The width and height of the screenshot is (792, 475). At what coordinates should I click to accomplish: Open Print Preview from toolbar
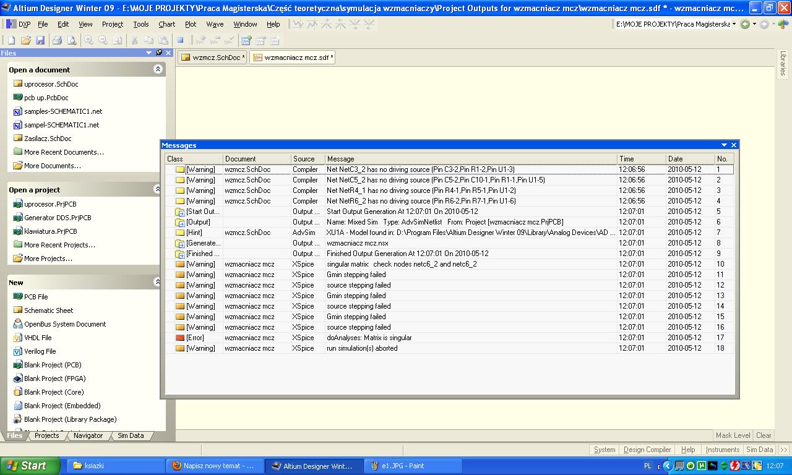pos(72,40)
